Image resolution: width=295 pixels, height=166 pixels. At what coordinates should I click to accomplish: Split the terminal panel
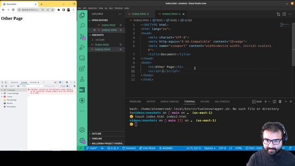[275, 101]
